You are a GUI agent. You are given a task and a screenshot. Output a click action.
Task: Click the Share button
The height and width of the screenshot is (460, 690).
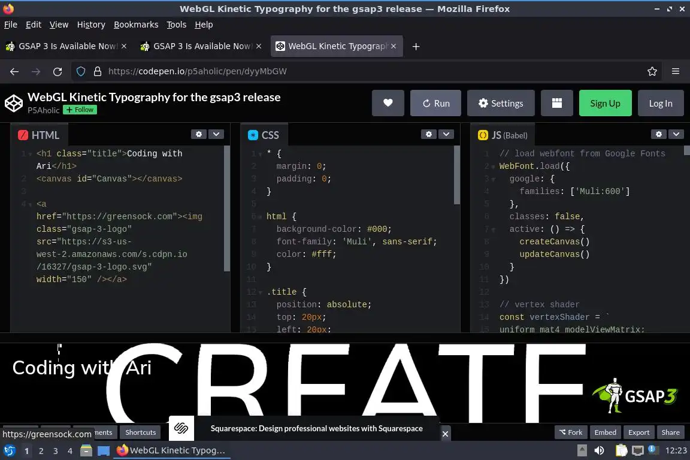point(670,432)
